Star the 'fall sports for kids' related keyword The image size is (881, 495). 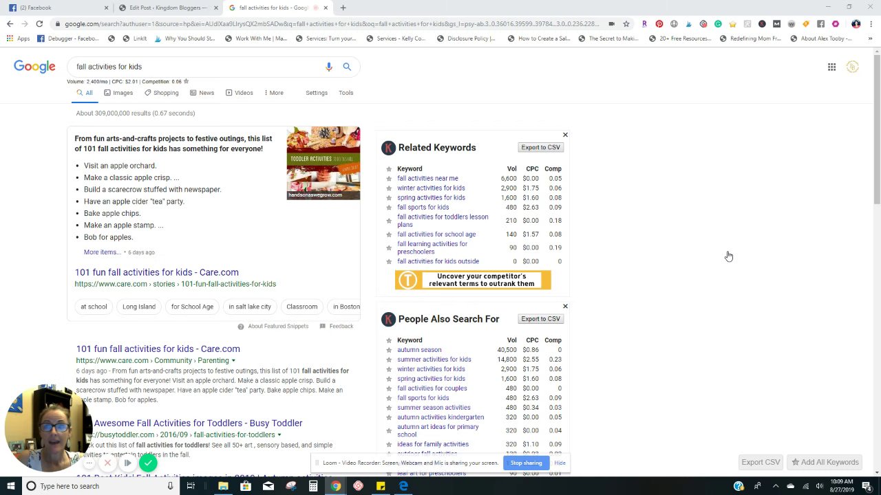(389, 208)
